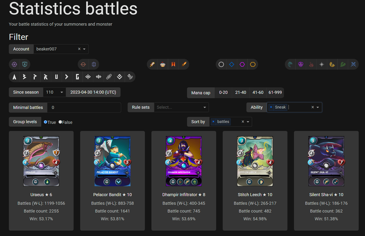Viewport: 365px width, 236px height.
Task: Toggle the light-bladed sword match filter
Action: (152, 65)
